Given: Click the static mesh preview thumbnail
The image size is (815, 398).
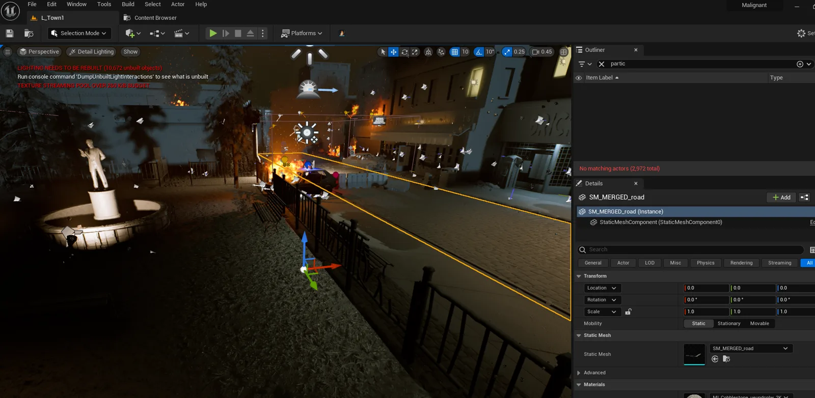Looking at the screenshot, I should click(x=694, y=354).
